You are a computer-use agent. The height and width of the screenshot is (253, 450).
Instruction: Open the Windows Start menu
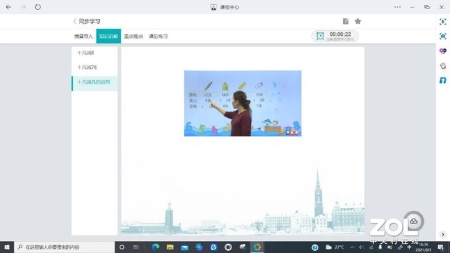(x=7, y=247)
